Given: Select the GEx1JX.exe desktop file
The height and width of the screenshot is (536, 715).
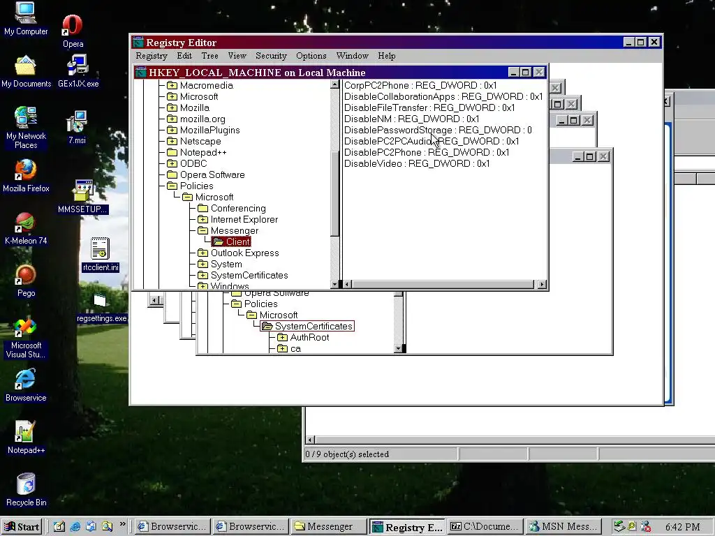Looking at the screenshot, I should 78,71.
